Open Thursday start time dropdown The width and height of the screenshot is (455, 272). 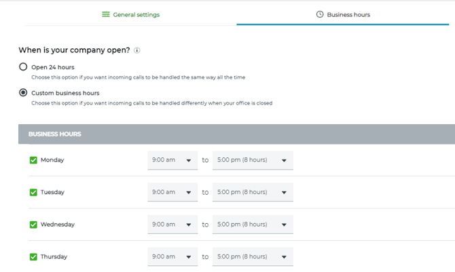click(x=172, y=256)
